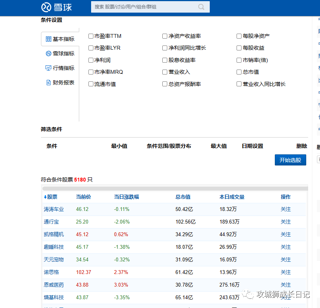
Task: Click the 雪球指标 snowball icon
Action: point(49,53)
